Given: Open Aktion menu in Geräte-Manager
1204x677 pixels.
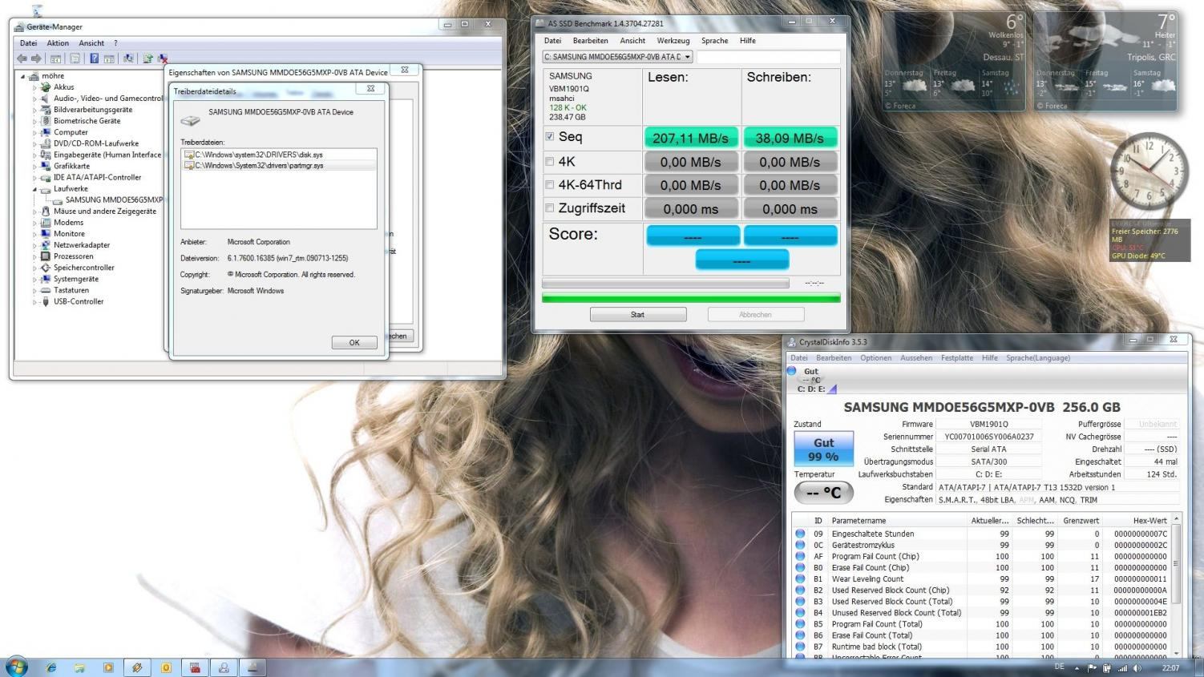Looking at the screenshot, I should click(58, 43).
